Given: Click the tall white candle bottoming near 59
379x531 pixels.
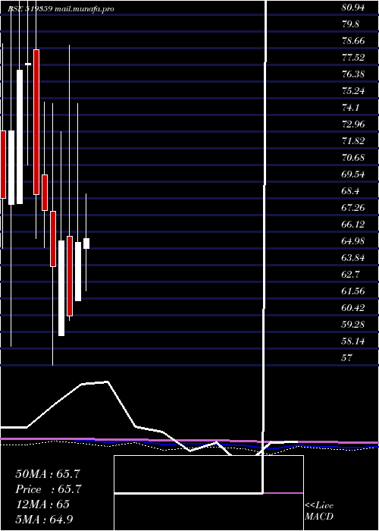Looking at the screenshot, I should pos(61,288).
